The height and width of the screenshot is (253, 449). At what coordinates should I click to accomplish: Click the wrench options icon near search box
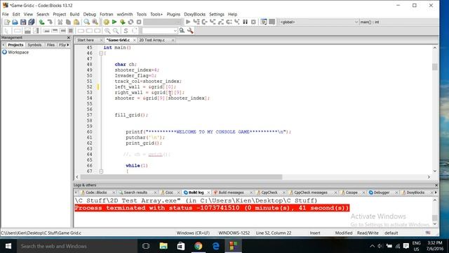[x=190, y=31]
